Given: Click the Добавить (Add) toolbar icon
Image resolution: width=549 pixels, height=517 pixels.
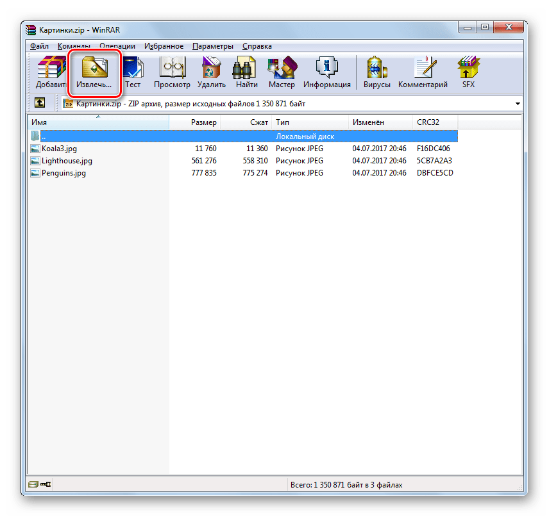Looking at the screenshot, I should click(51, 72).
